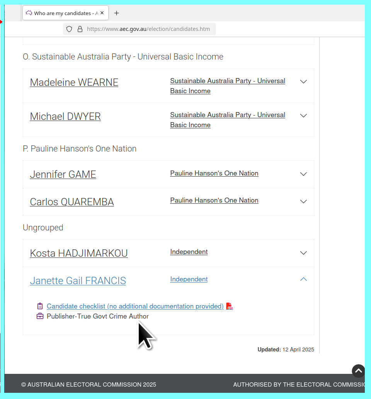Click Pauline Hanson's One Nation link for Jennifer GAME

214,173
